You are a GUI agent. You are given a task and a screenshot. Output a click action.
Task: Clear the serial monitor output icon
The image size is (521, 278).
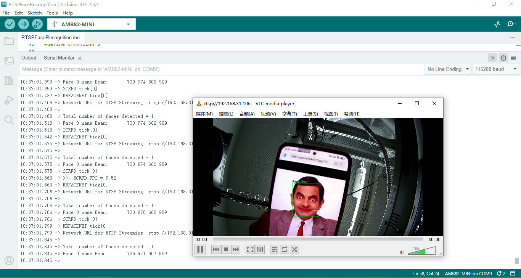[513, 58]
